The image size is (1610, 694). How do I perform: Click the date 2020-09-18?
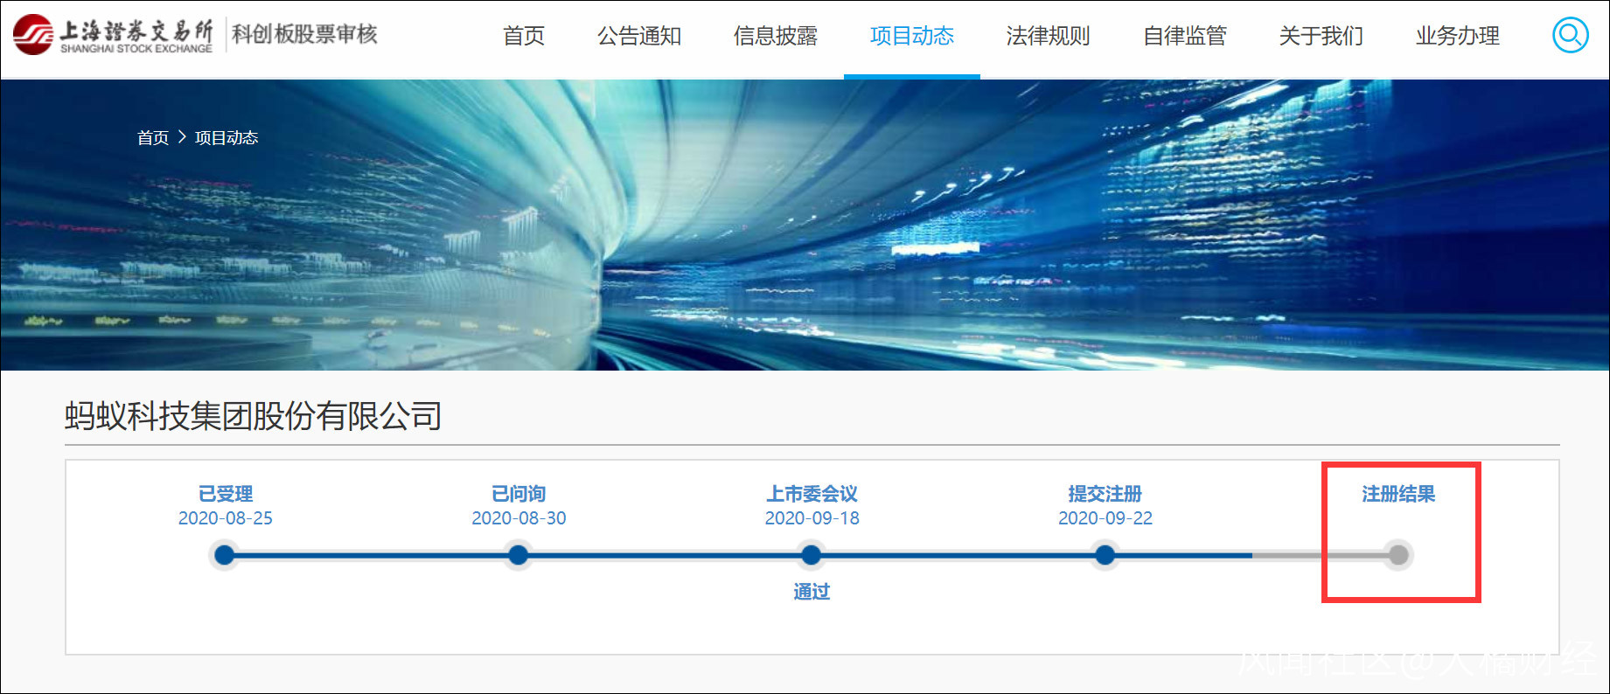pos(812,518)
